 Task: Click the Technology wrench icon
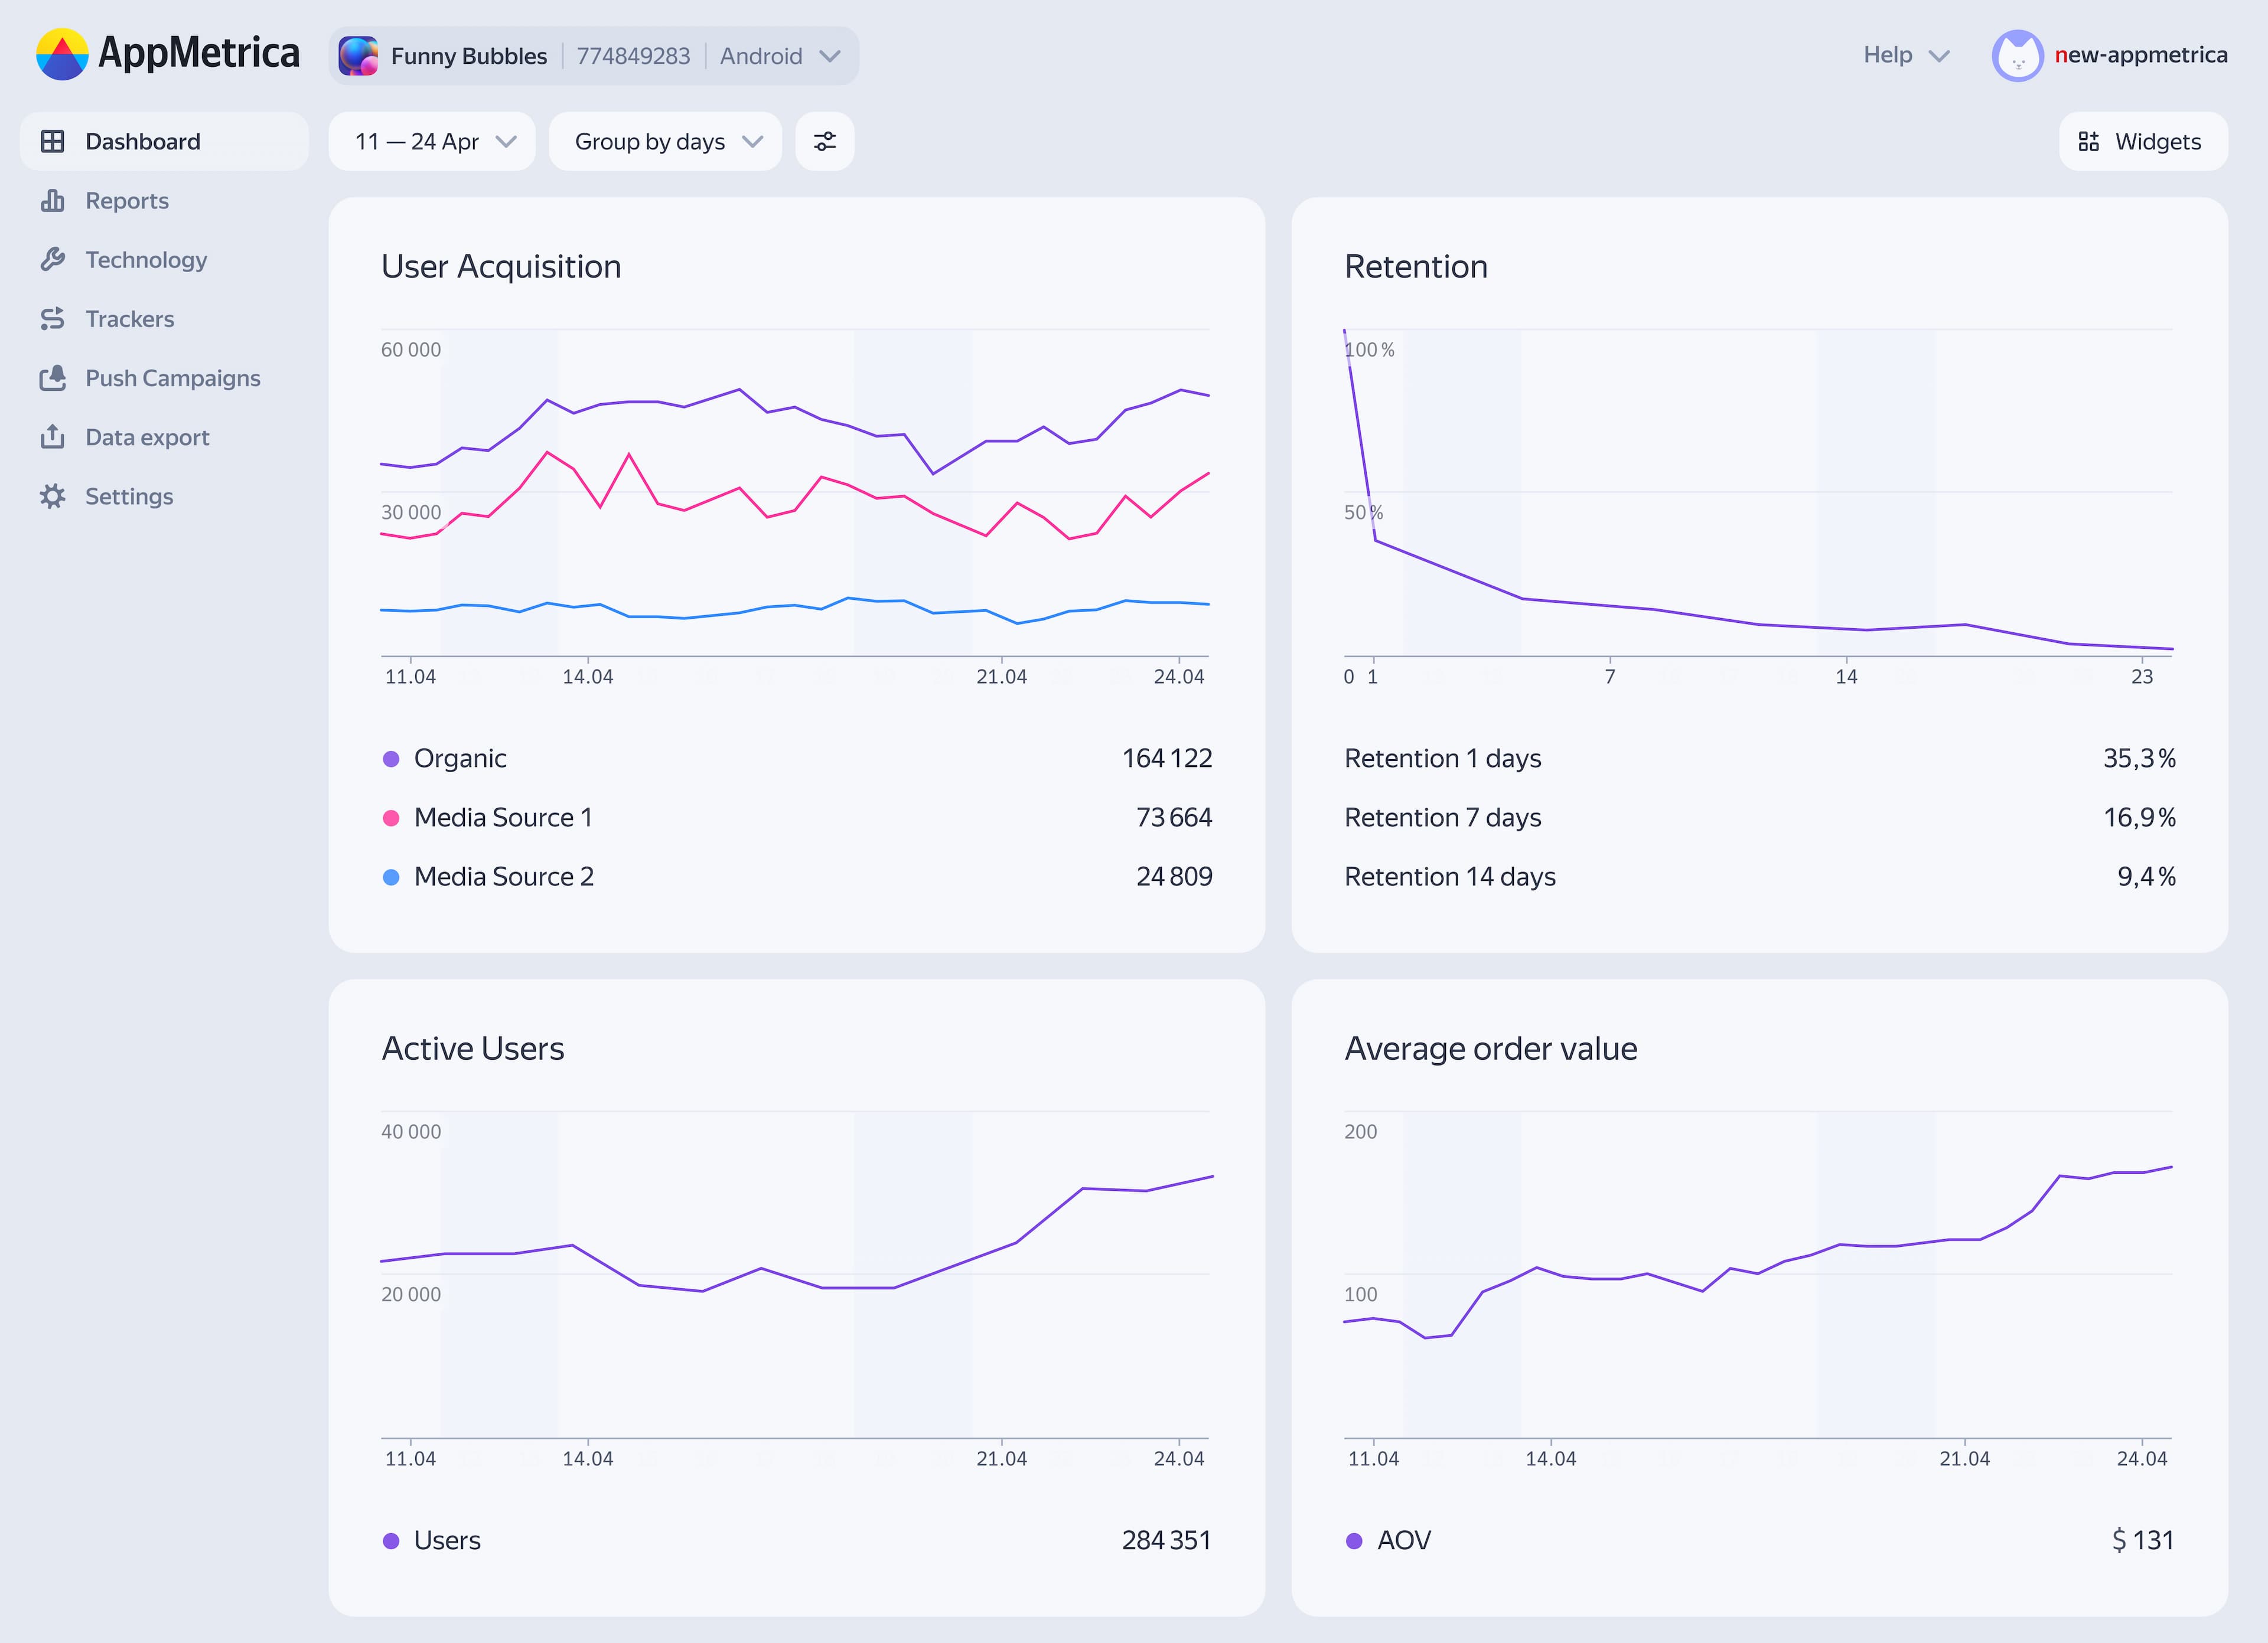click(x=52, y=260)
